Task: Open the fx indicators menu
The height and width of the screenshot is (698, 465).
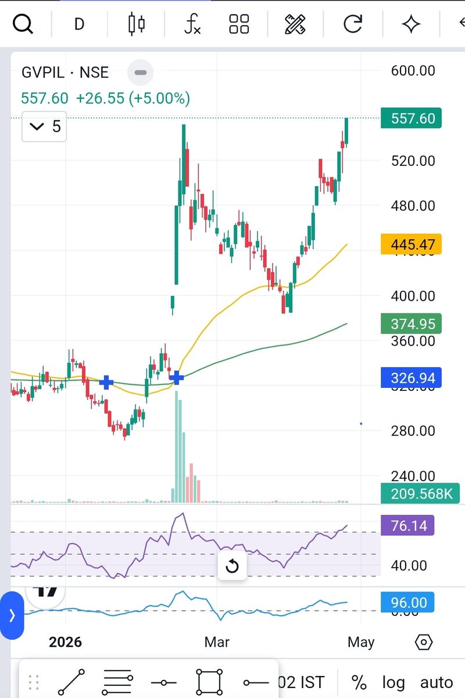Action: [192, 24]
